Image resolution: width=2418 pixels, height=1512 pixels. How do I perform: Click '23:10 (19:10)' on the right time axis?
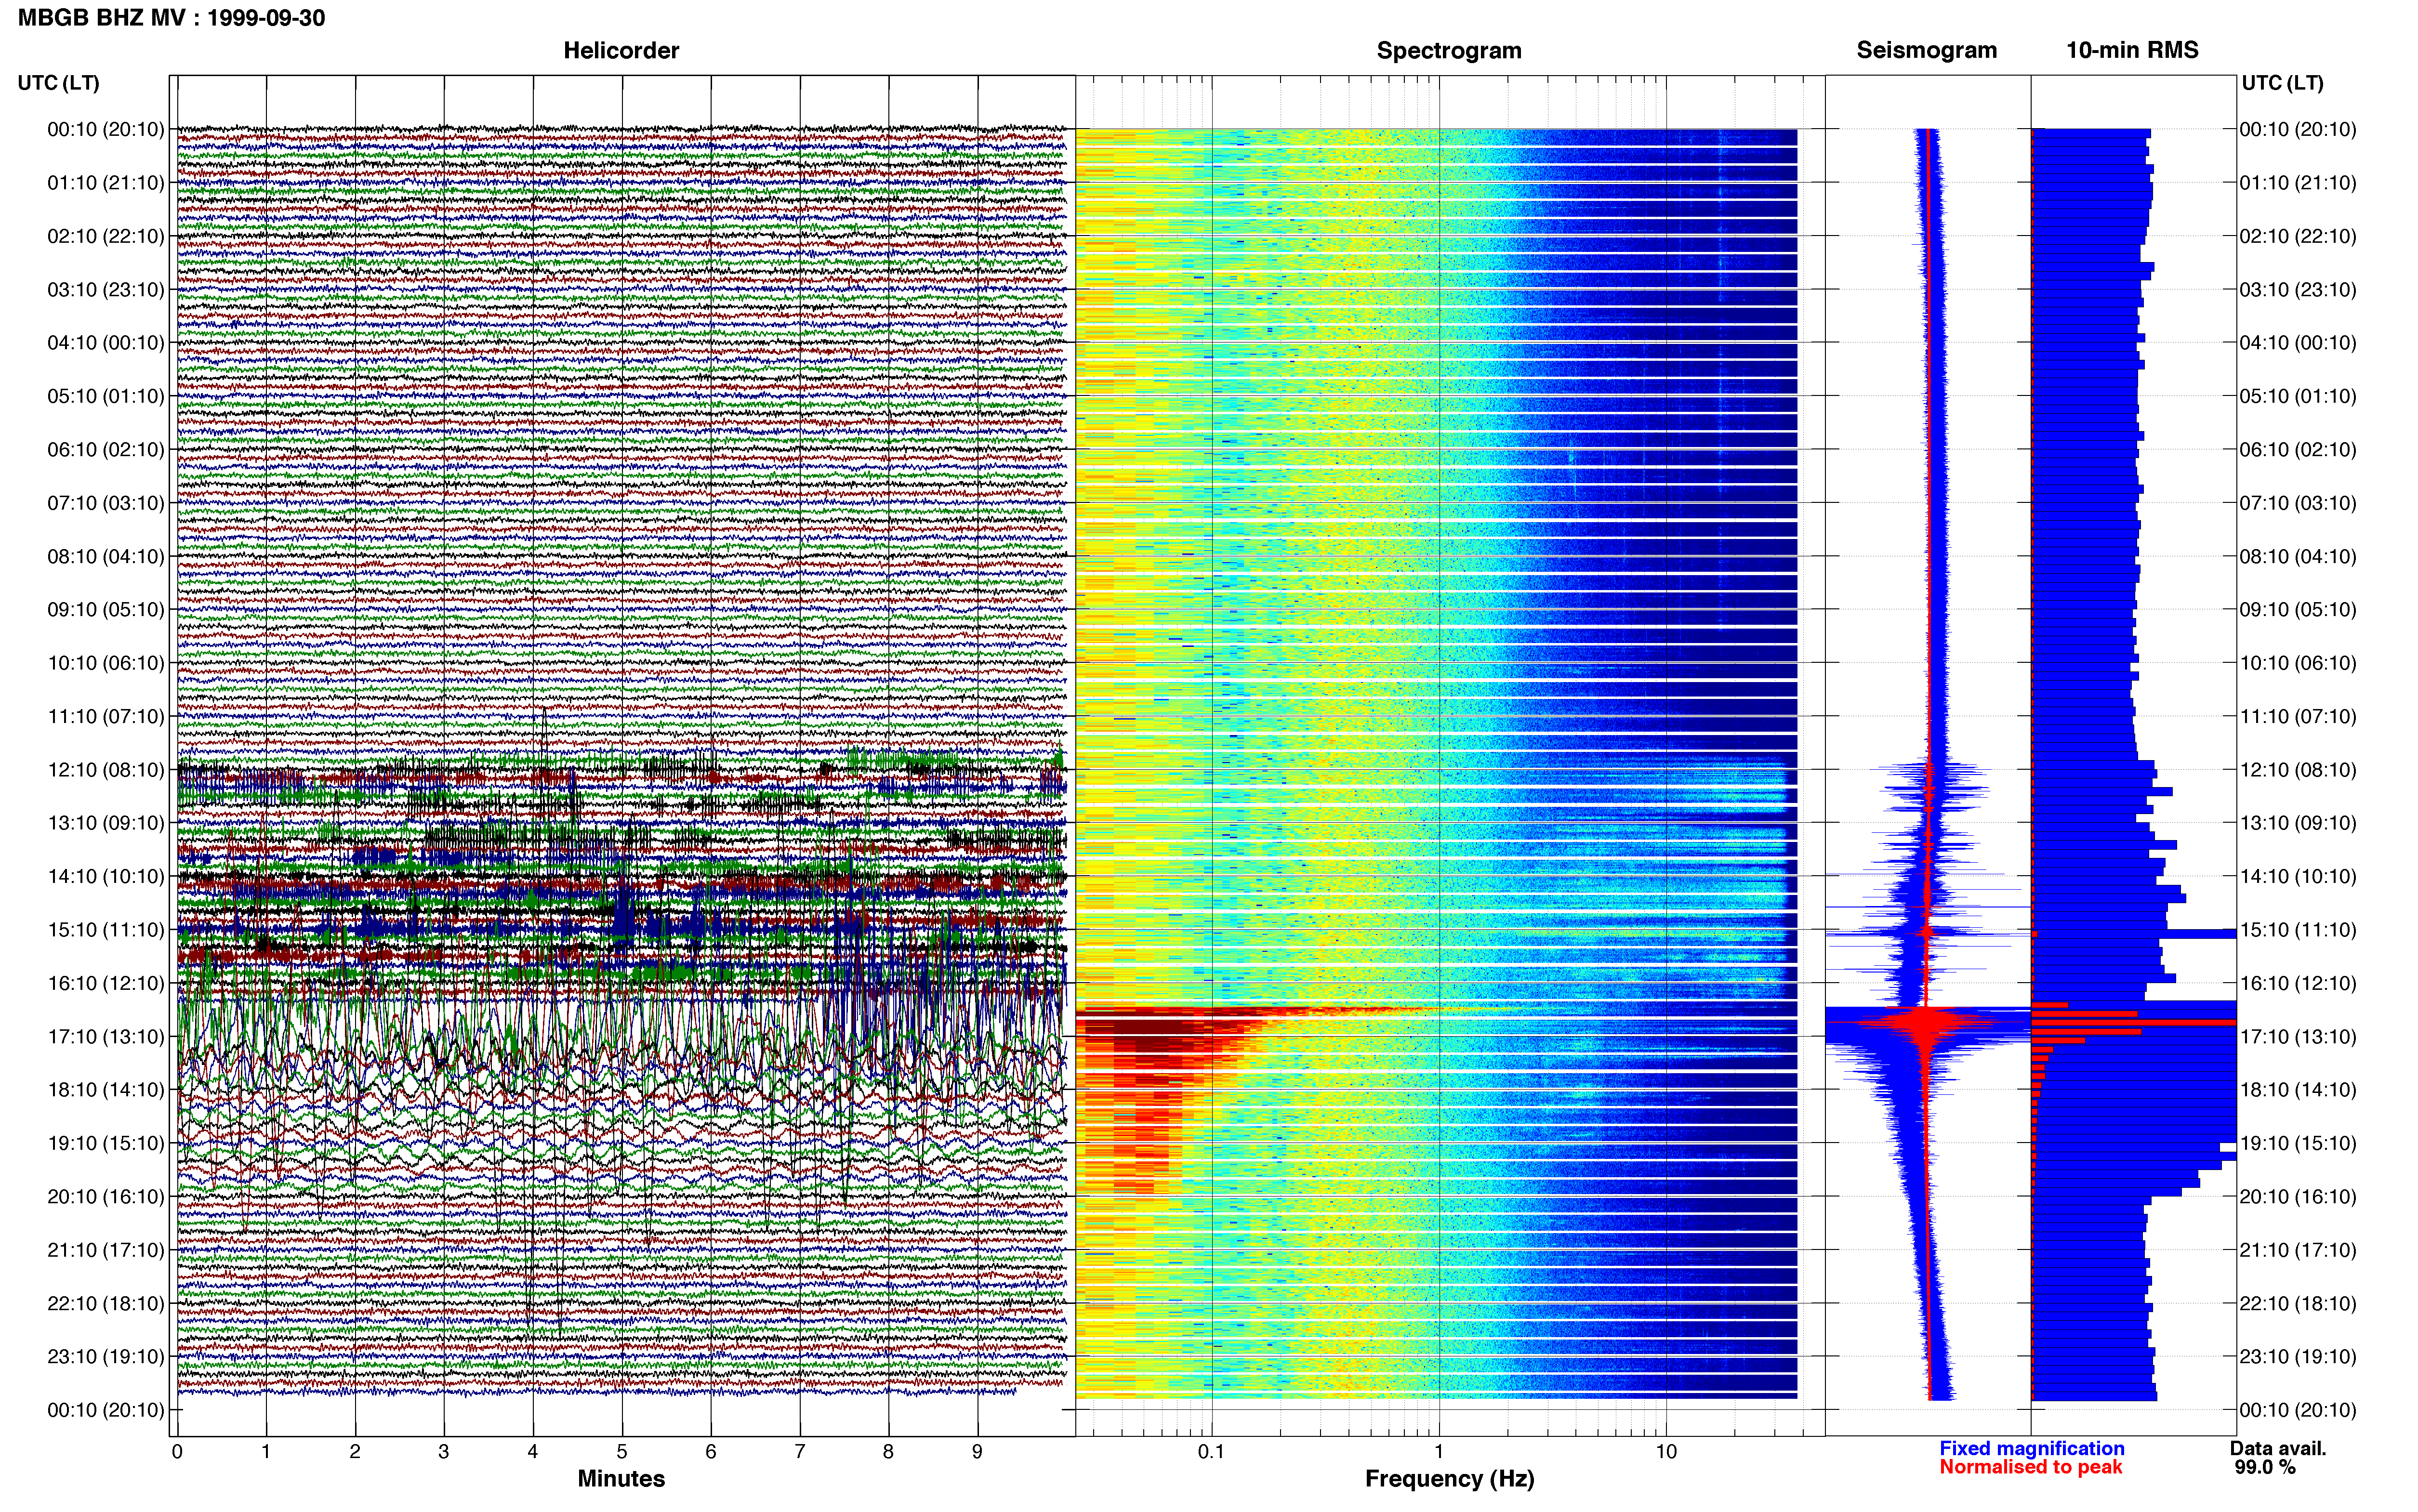2298,1356
